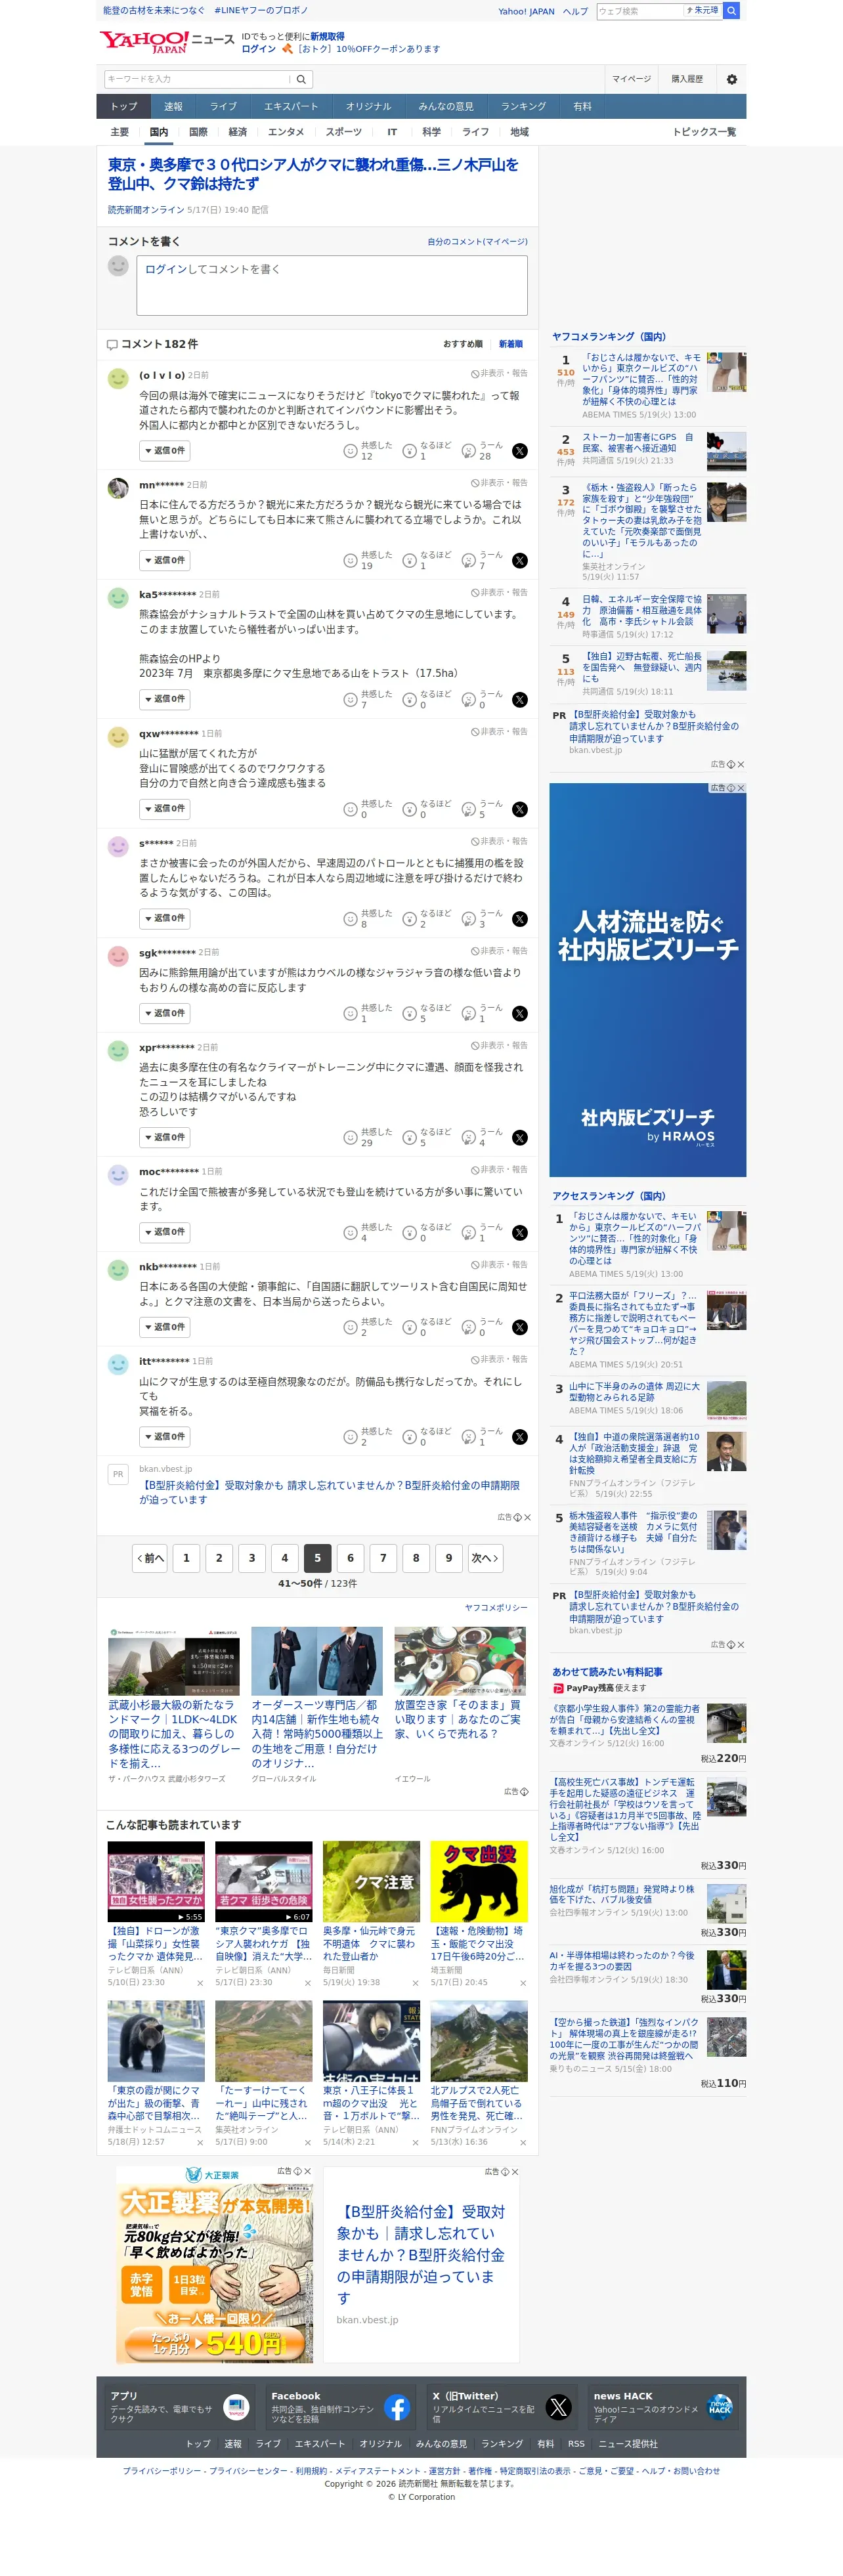Screen dimensions: 843x2576
Task: Expand 返信0件 under xpr********'s comment
Action: point(165,1138)
